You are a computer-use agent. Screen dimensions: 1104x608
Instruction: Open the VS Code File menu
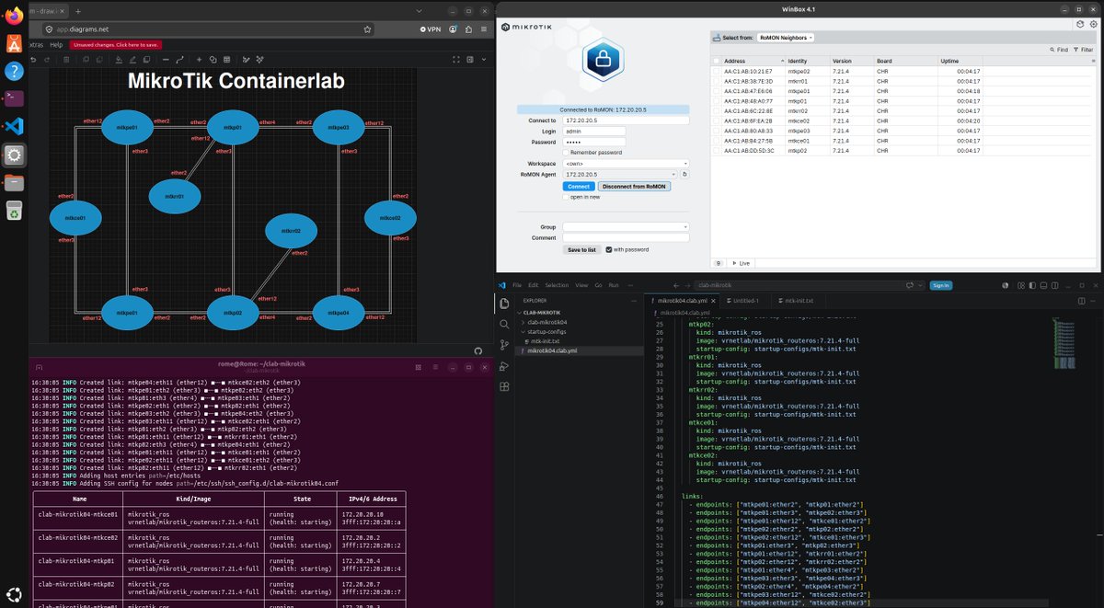[517, 286]
